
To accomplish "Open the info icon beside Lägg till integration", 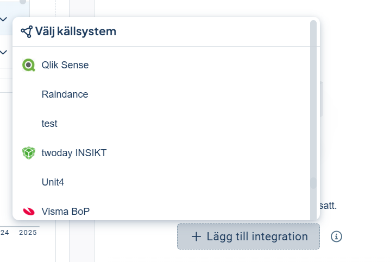I will click(x=337, y=237).
